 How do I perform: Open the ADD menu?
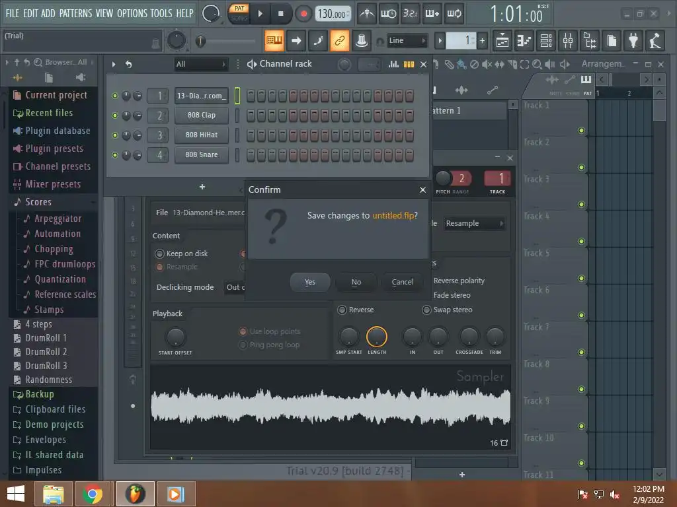click(48, 13)
